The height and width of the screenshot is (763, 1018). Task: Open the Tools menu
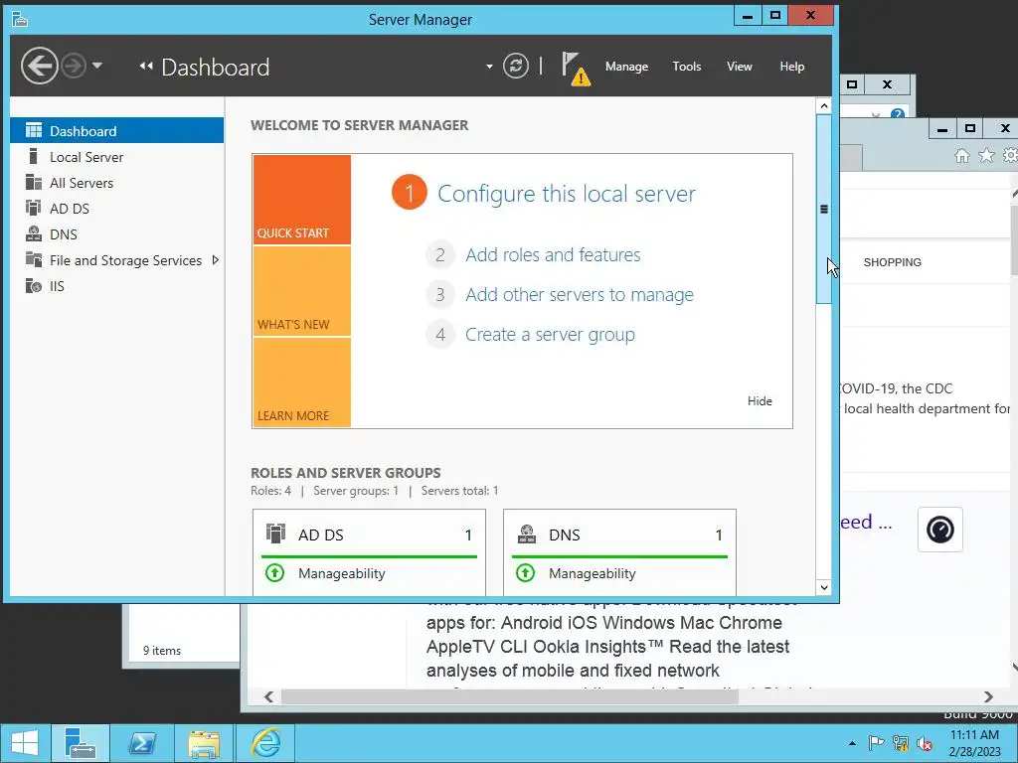point(686,67)
